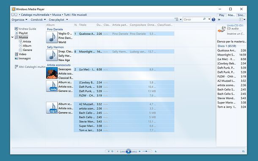This screenshot has width=258, height=161.
Task: Open Playlist in the sidebar
Action: coord(22,33)
